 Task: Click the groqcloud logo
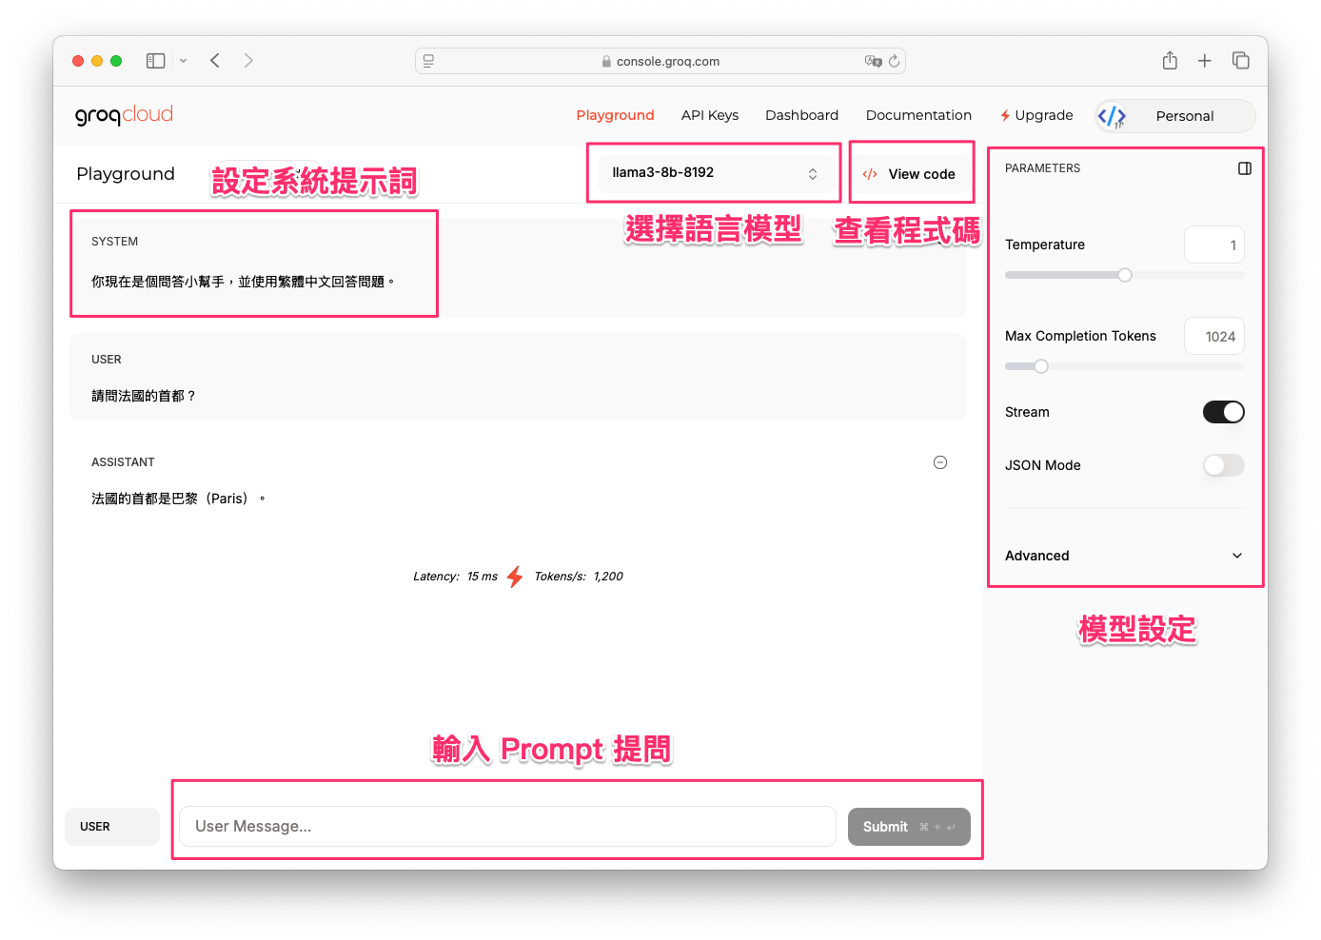(124, 115)
